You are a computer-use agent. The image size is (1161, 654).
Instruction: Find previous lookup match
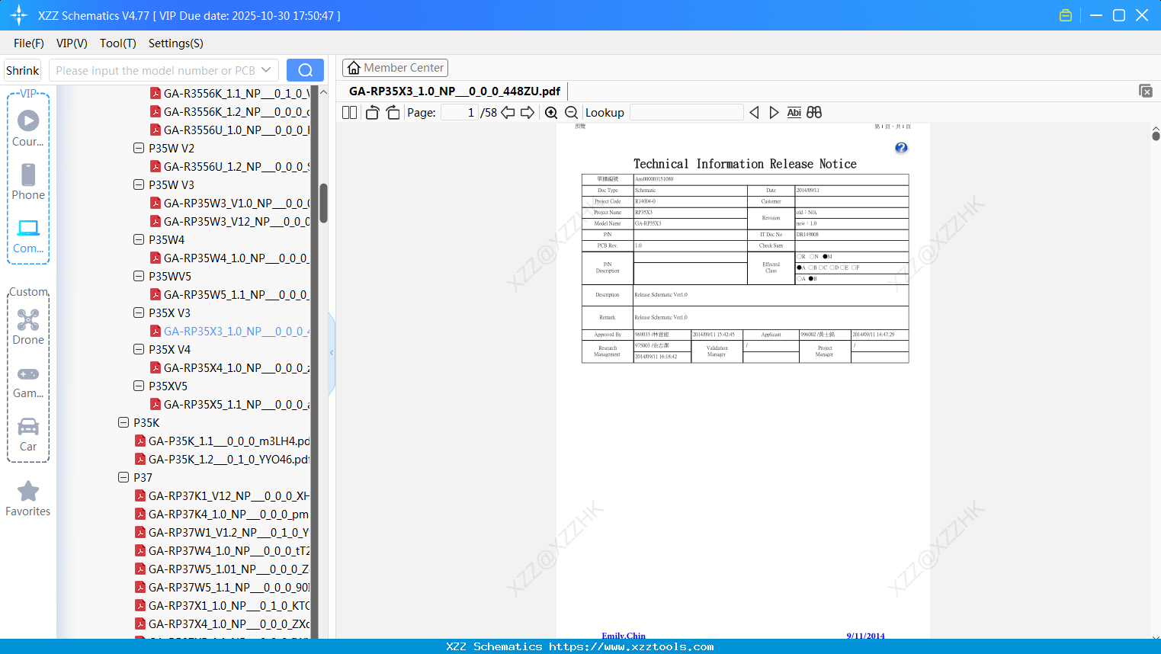coord(754,112)
